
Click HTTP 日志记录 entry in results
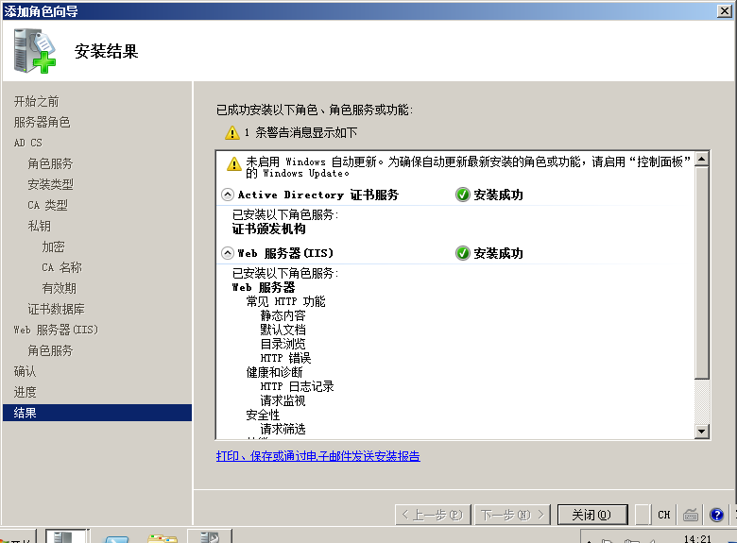(297, 386)
